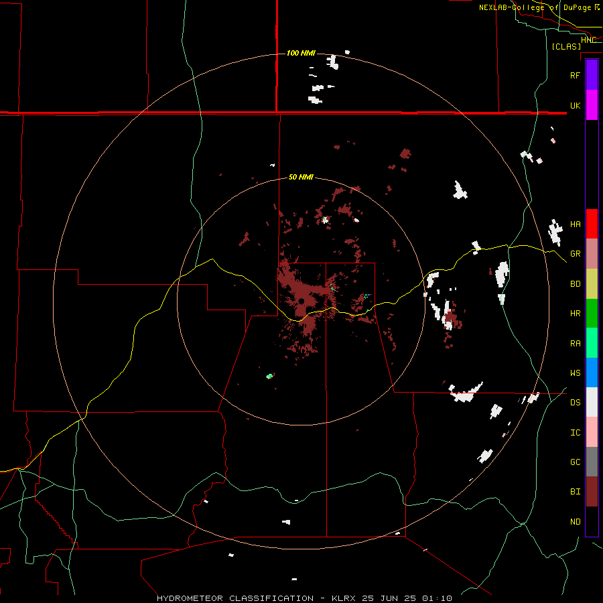The height and width of the screenshot is (603, 603).
Task: Click the 'ND' legend label
Action: tap(575, 522)
